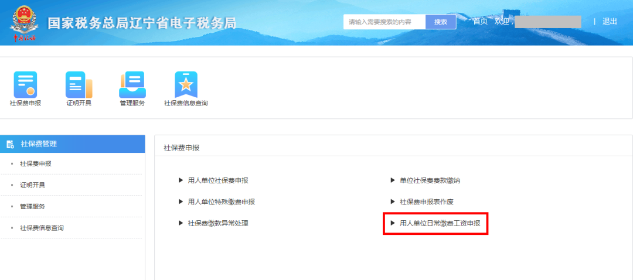The height and width of the screenshot is (280, 633).
Task: Click the triangle arrow before 用人单位特殊缴费申报
Action: pos(181,202)
